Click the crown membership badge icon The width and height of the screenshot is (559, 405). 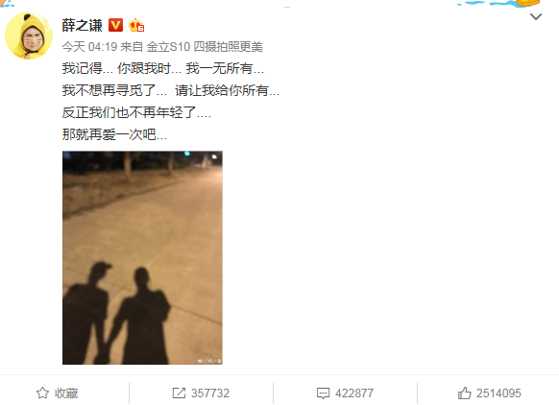pos(136,26)
